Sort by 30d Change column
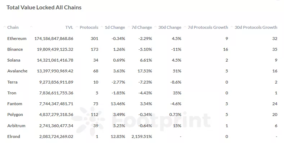Image resolution: width=284 pixels, height=143 pixels. click(x=170, y=27)
